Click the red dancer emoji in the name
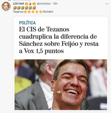This screenshot has height=113, width=111. (x=30, y=4)
